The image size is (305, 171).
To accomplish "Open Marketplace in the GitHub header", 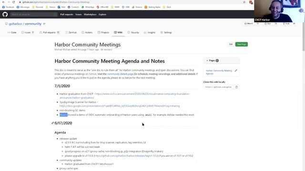I will coord(90,14).
